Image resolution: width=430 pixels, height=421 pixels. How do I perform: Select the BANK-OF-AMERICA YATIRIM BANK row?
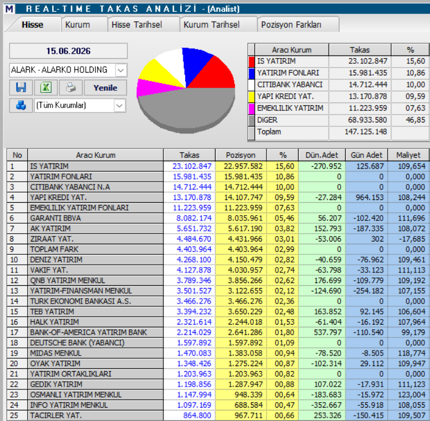(218, 332)
